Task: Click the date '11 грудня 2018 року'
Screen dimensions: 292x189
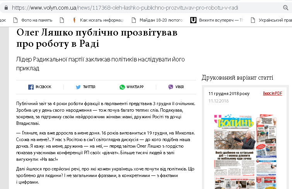Action: (229, 94)
